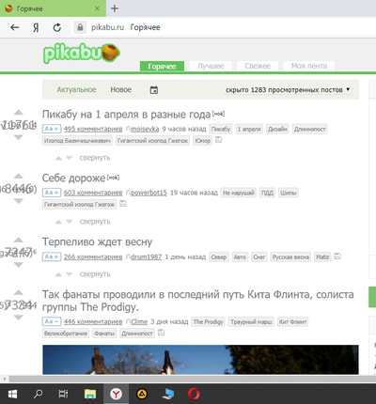Switch to the 'Свежее' tab
Image resolution: width=376 pixels, height=404 pixels.
pyautogui.click(x=258, y=66)
